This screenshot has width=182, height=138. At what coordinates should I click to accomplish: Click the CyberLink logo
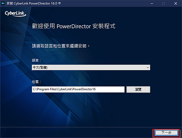[x=15, y=14]
